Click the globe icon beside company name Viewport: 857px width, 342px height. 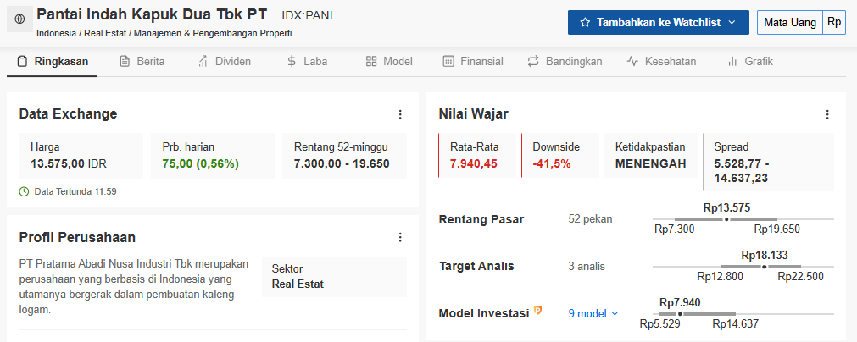pos(19,19)
